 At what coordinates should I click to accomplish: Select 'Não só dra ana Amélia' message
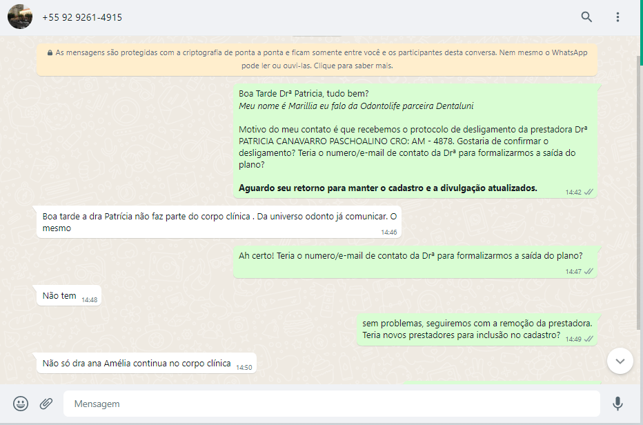[x=146, y=363]
